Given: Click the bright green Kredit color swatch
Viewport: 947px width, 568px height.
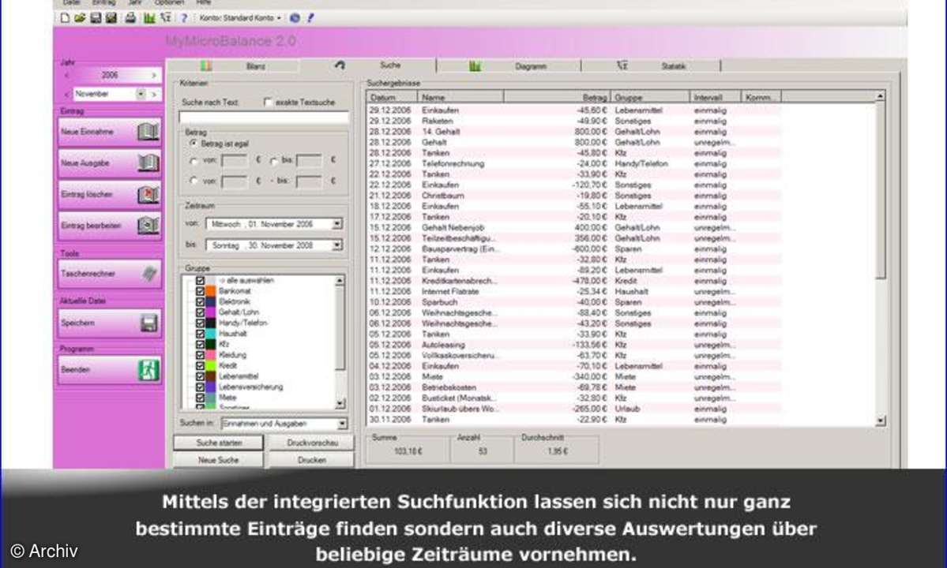Looking at the screenshot, I should pyautogui.click(x=211, y=366).
